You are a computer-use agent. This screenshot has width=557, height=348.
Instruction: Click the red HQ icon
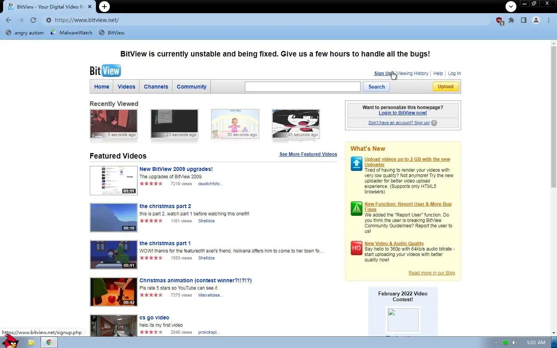(356, 248)
